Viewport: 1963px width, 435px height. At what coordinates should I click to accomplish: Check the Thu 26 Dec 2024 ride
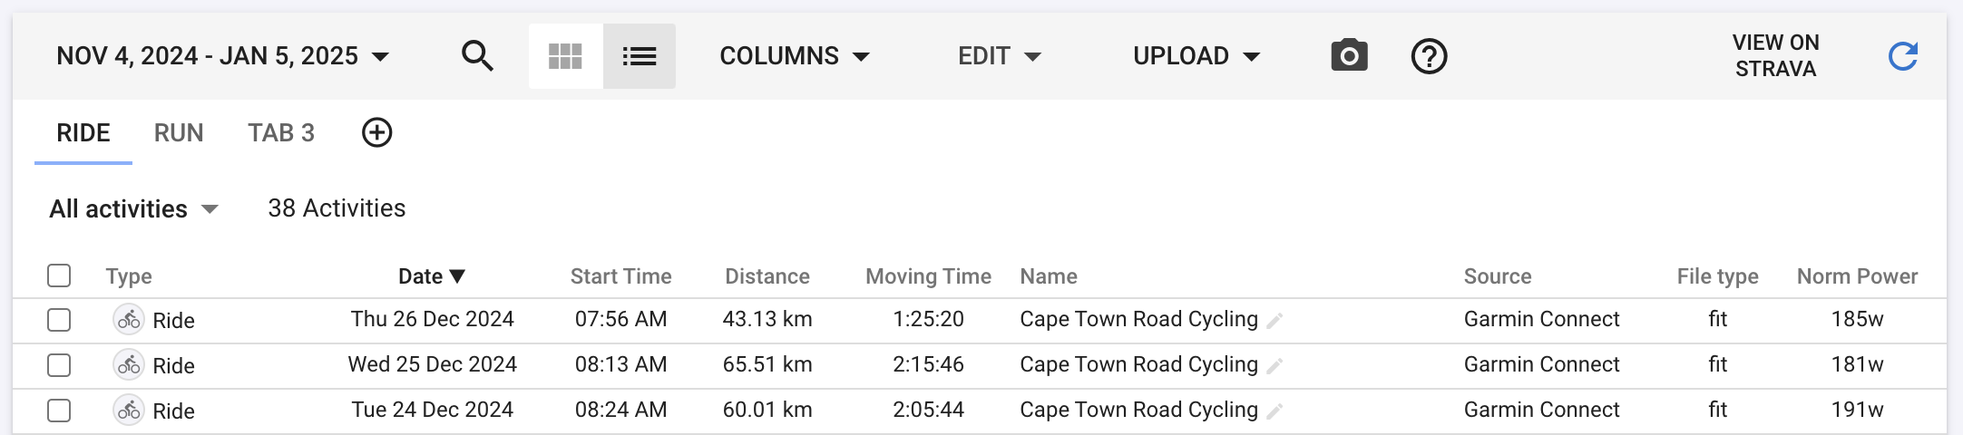[59, 320]
